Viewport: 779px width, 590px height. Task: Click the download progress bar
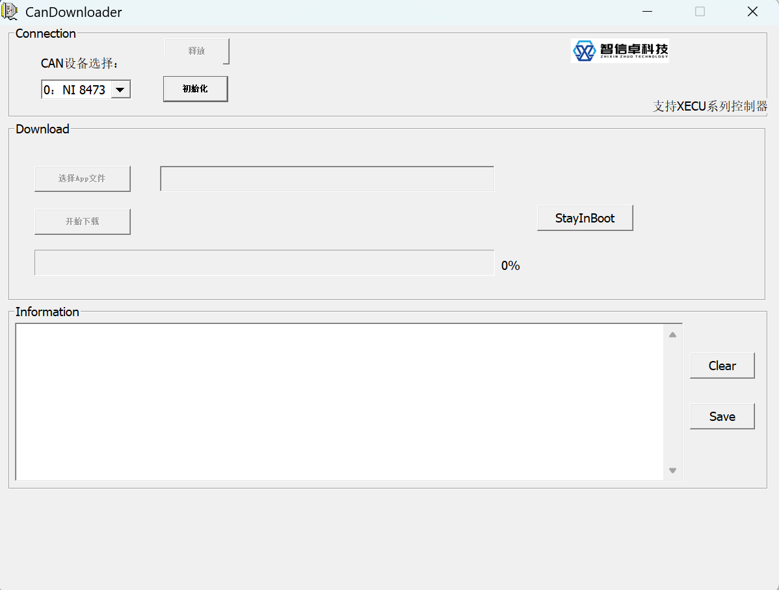coord(264,263)
